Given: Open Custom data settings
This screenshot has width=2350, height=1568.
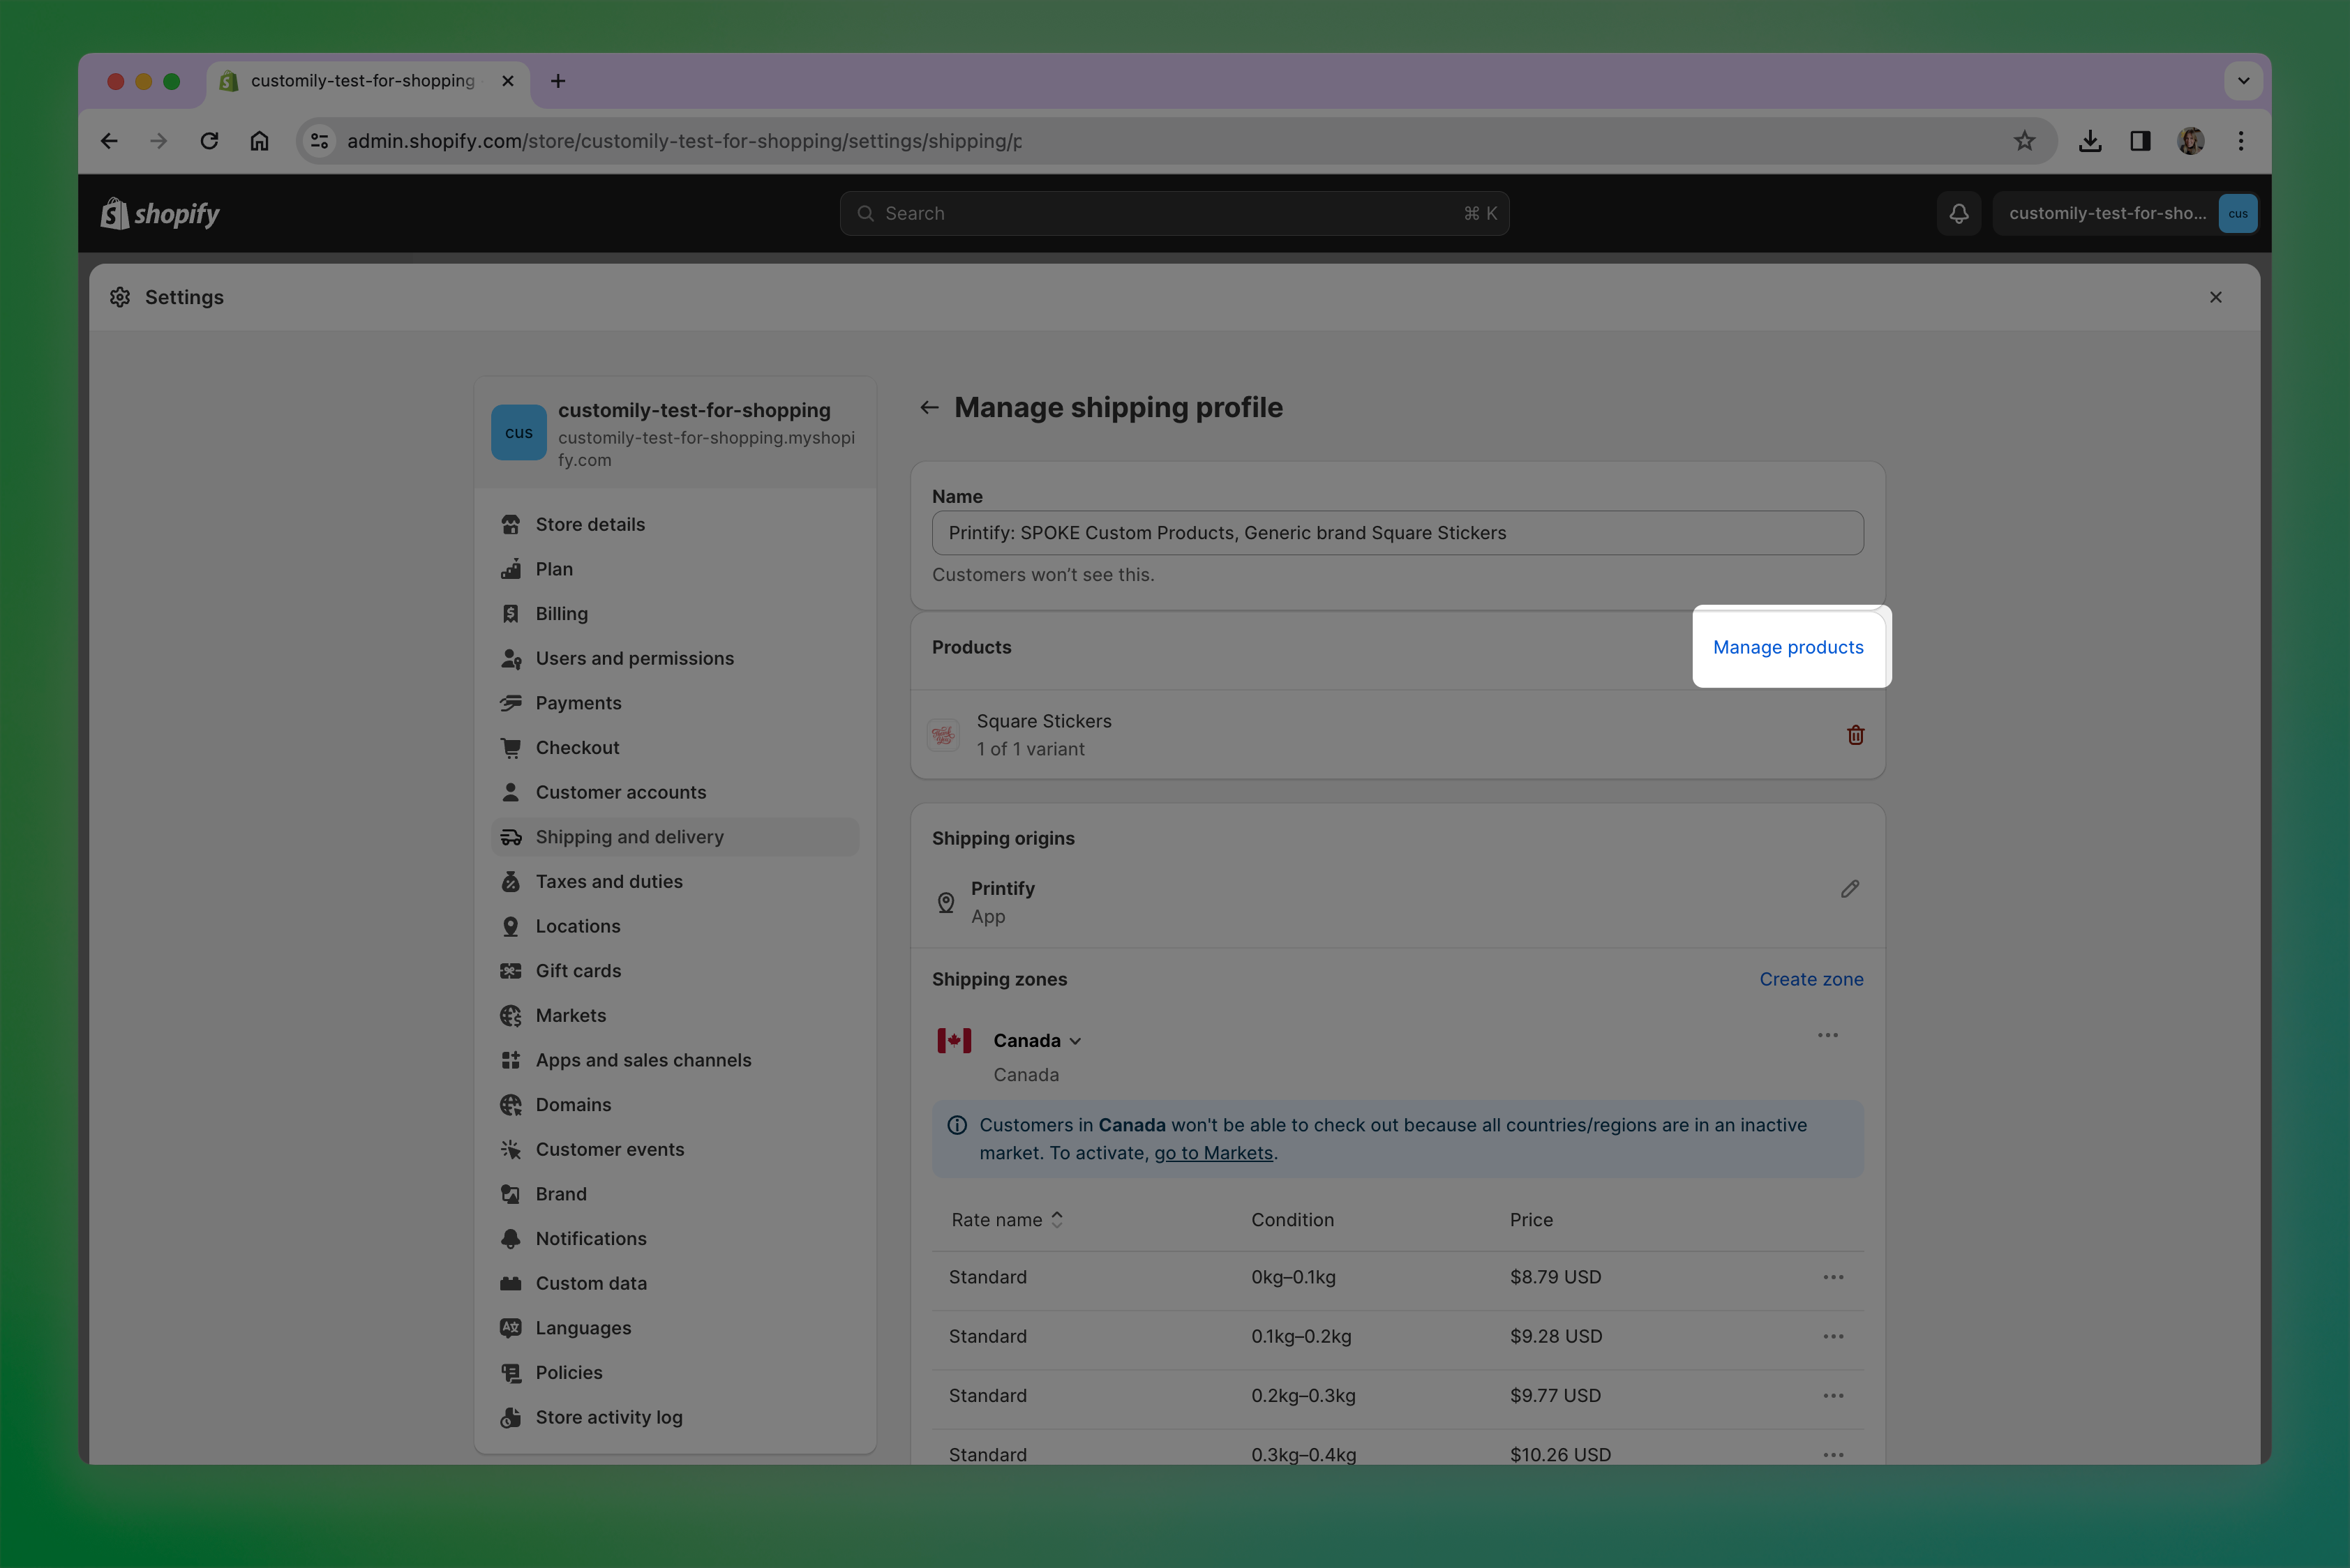Looking at the screenshot, I should 675,1283.
